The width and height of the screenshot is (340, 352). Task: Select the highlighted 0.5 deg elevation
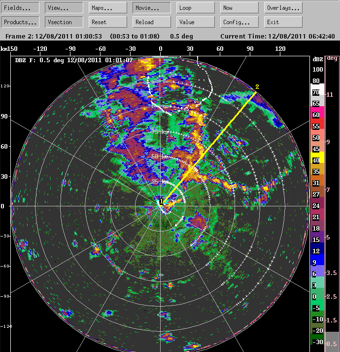click(332, 342)
